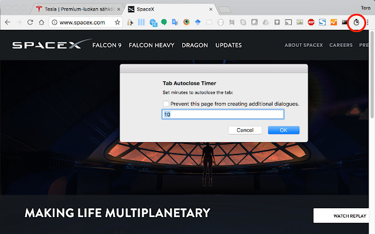The width and height of the screenshot is (375, 234).
Task: Click the colorful eye ColorZilla-like extension icon
Action: (186, 22)
